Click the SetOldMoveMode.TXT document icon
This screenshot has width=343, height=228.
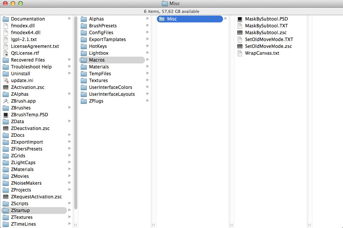[x=240, y=40]
